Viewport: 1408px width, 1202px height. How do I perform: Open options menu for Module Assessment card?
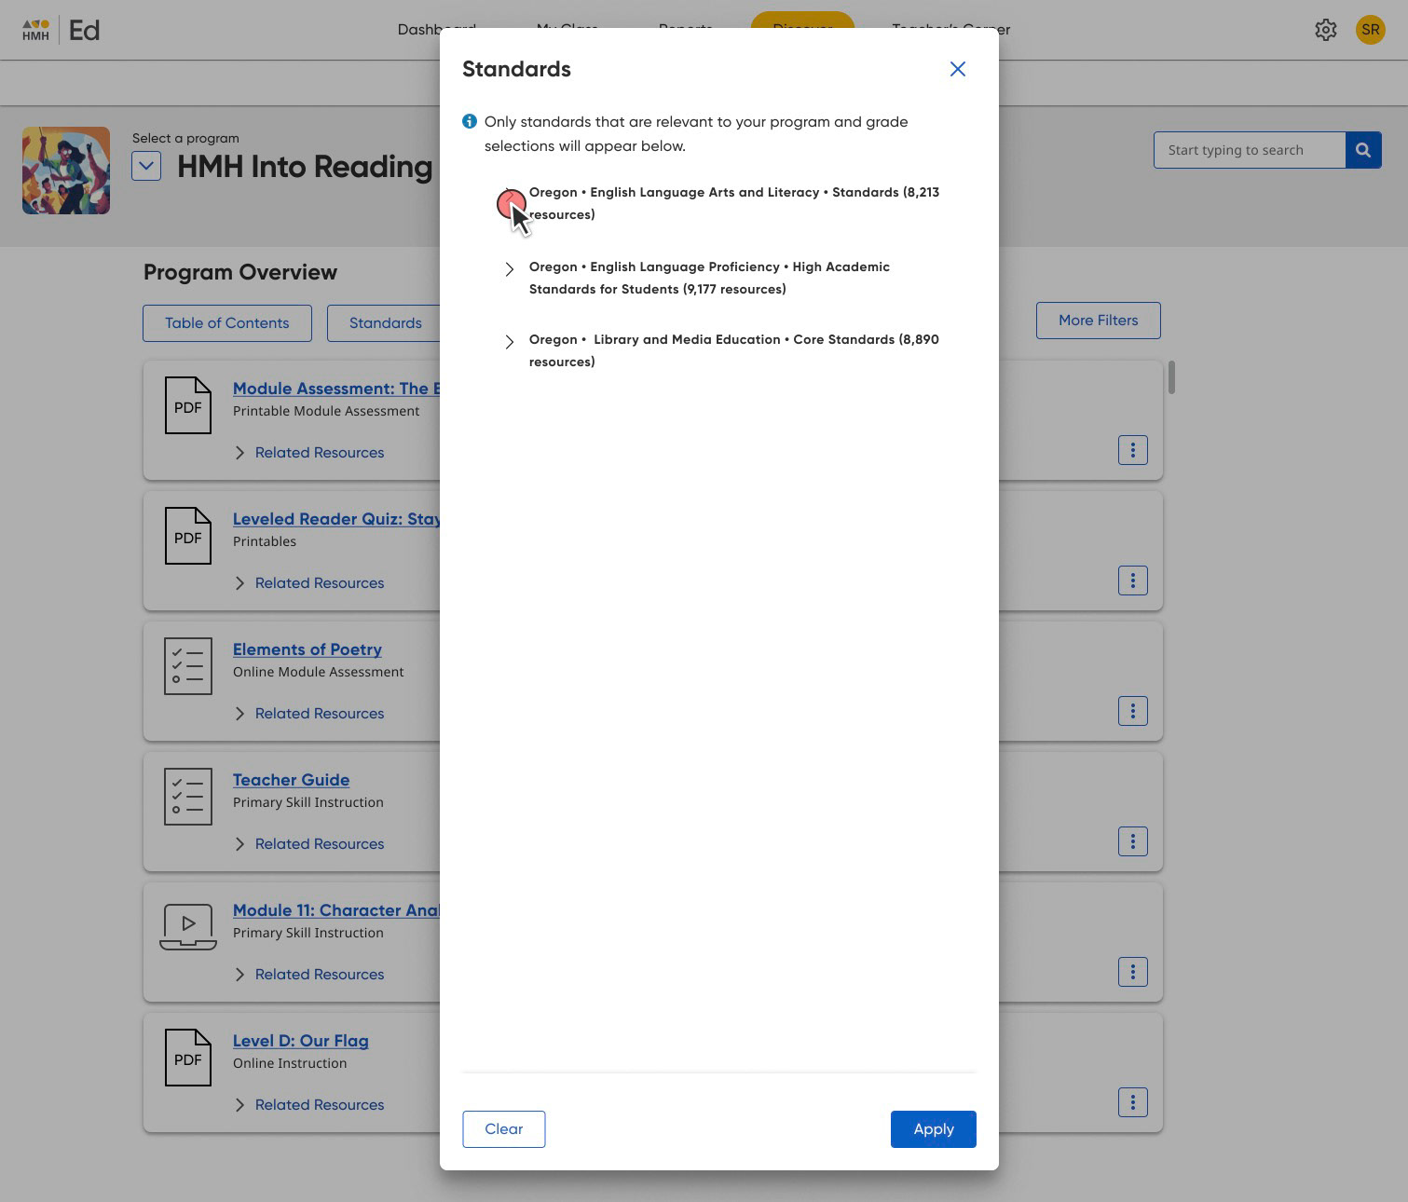[1133, 450]
